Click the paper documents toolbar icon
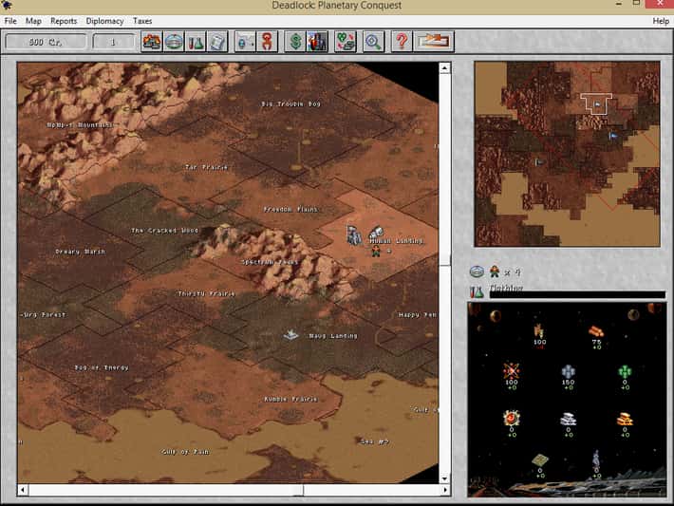Viewport: 674px width, 506px height. tap(217, 42)
